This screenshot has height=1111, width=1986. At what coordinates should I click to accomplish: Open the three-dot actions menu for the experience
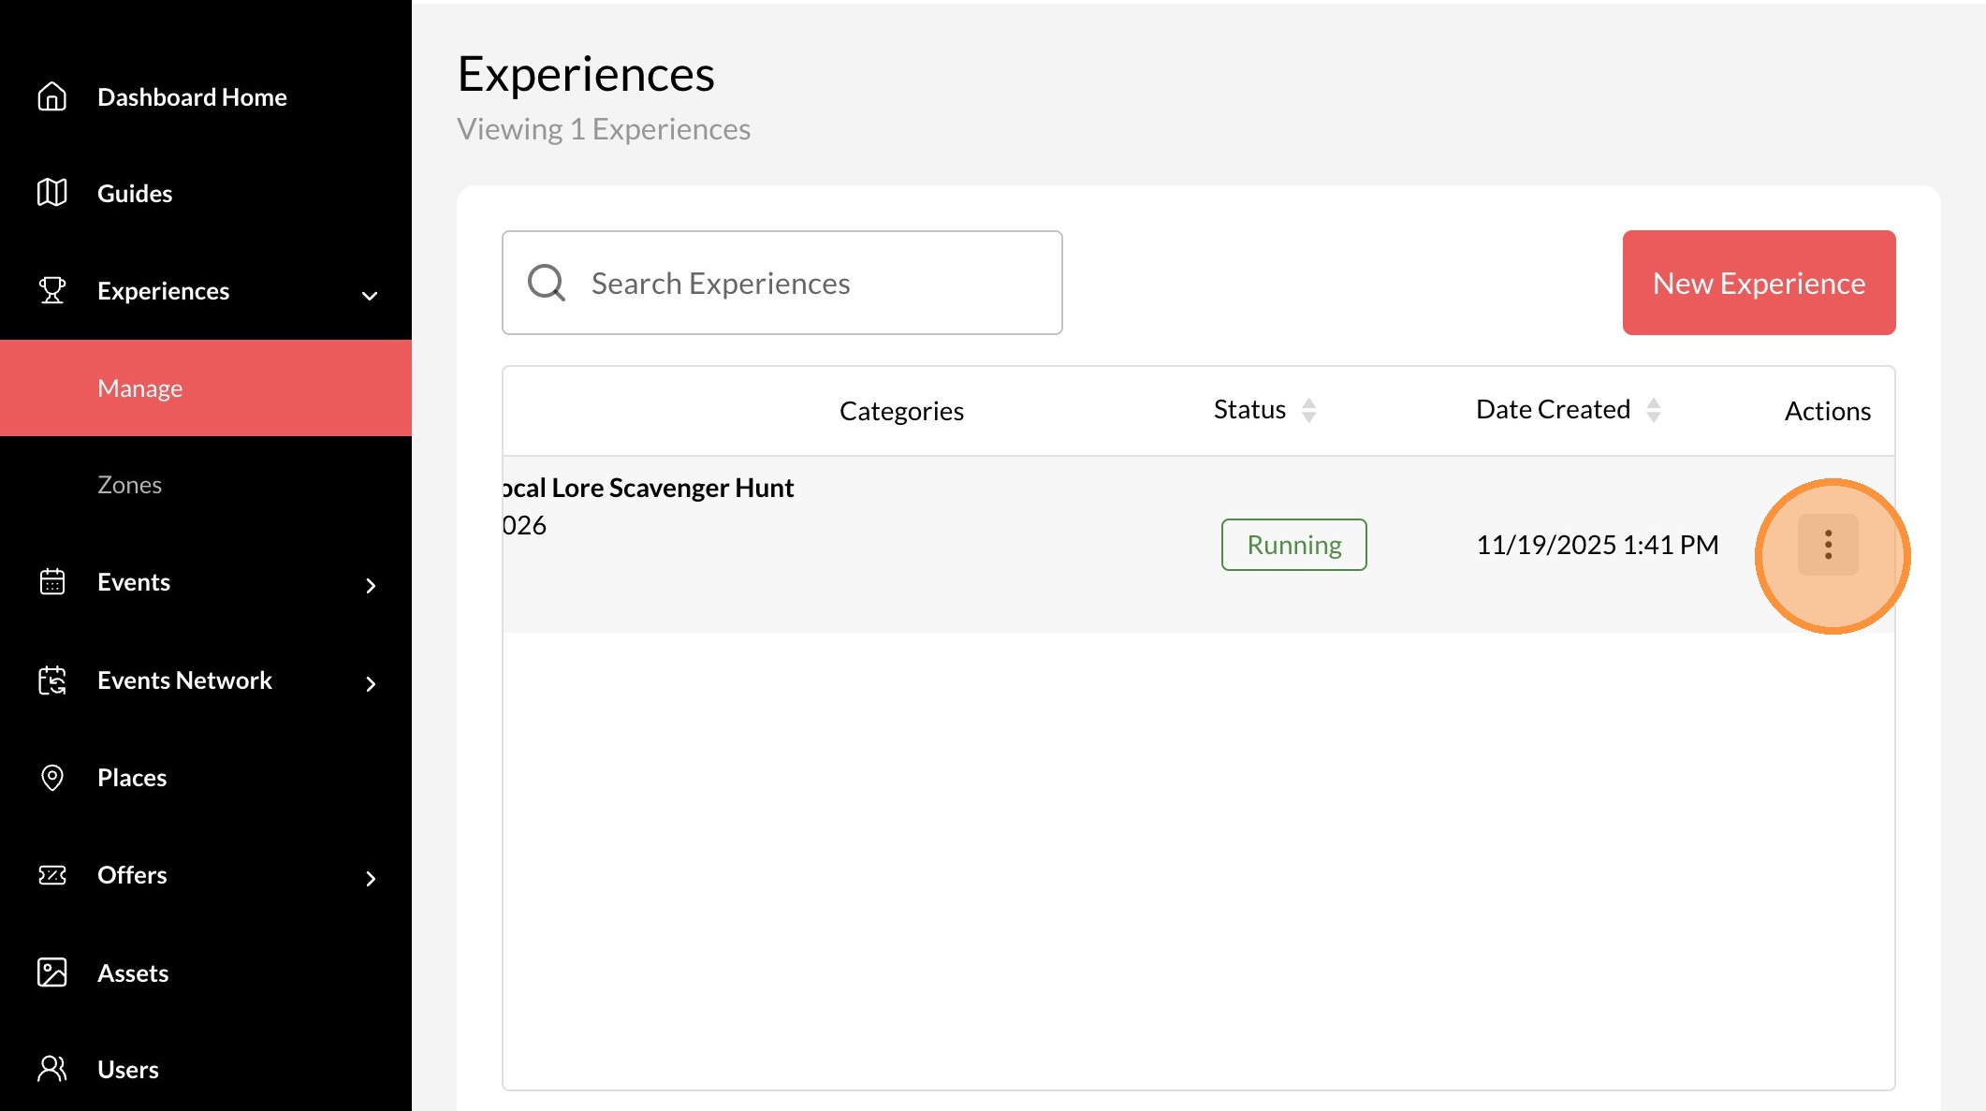pos(1828,545)
